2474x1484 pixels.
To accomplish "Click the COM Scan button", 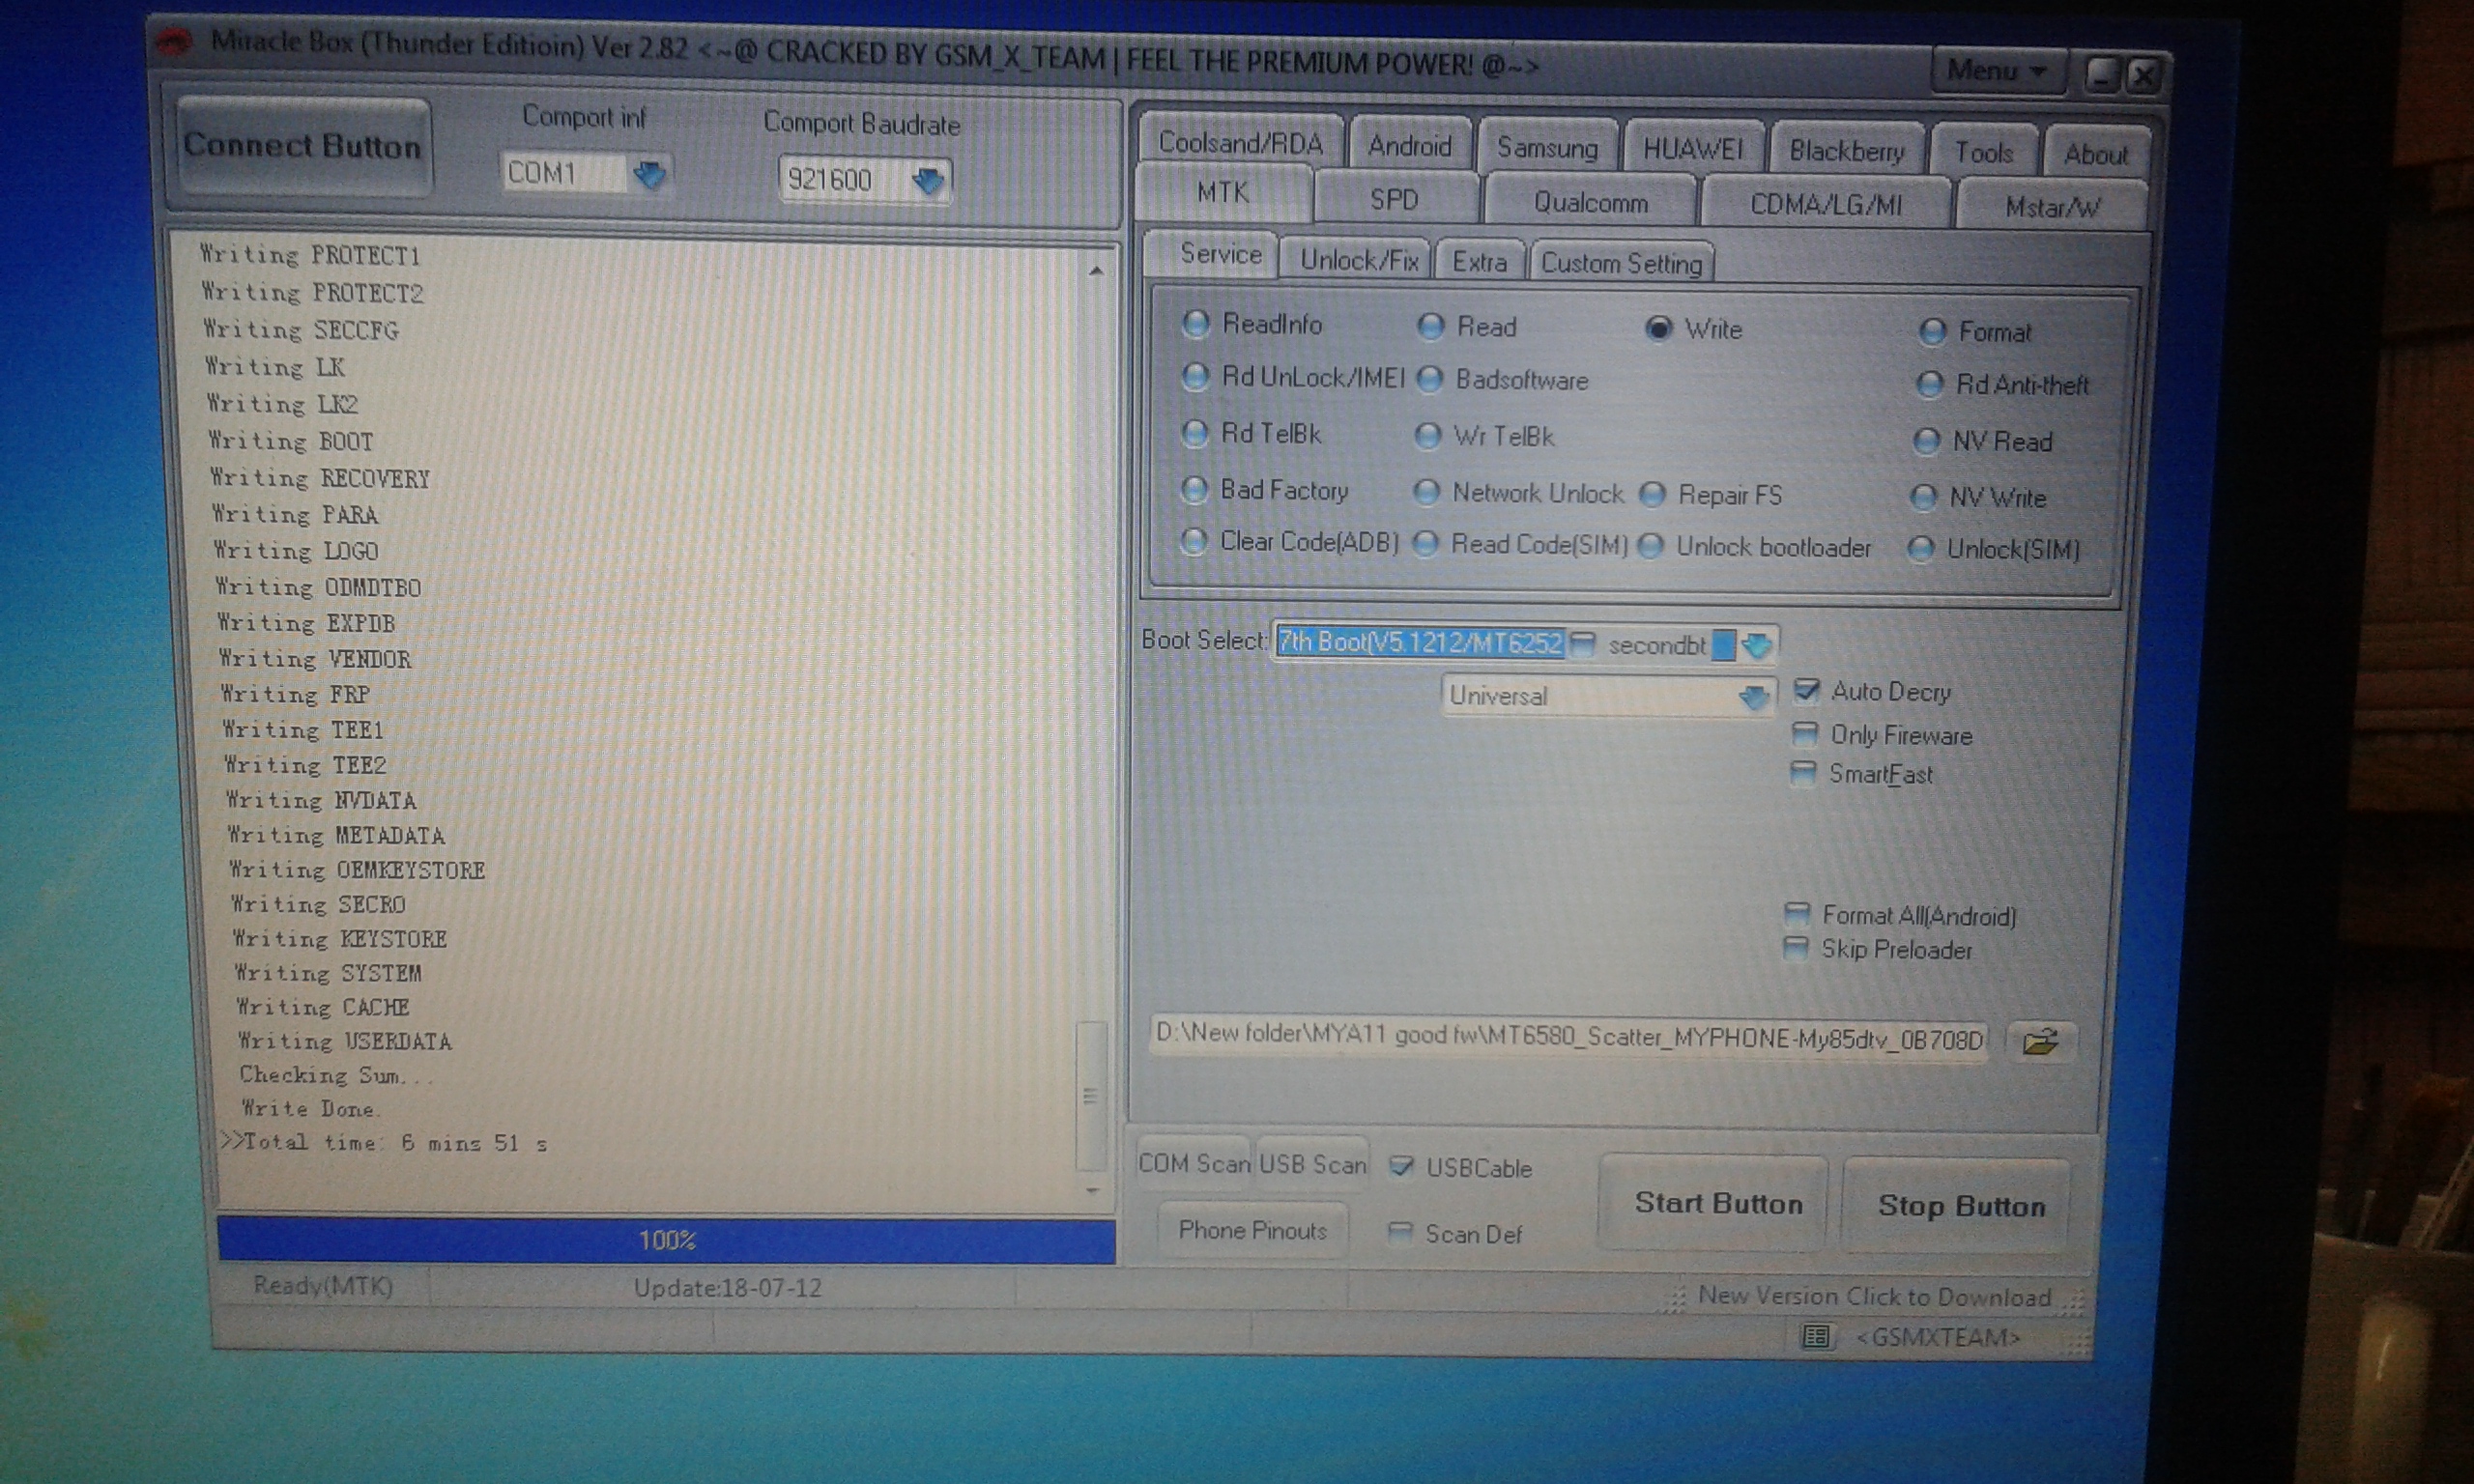I will pos(1194,1164).
